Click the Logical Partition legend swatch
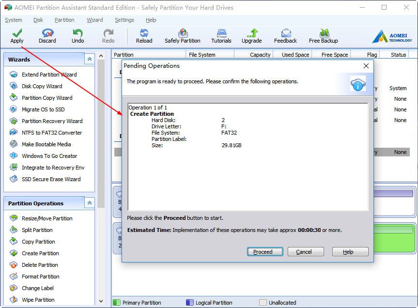This screenshot has height=308, width=418. pyautogui.click(x=189, y=302)
